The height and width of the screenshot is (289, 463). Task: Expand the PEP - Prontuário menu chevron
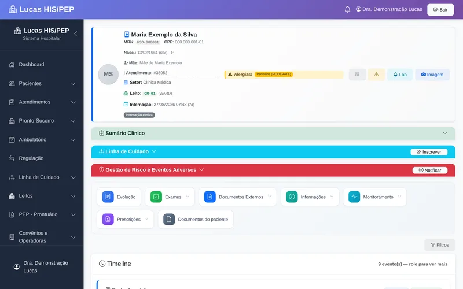tap(74, 214)
